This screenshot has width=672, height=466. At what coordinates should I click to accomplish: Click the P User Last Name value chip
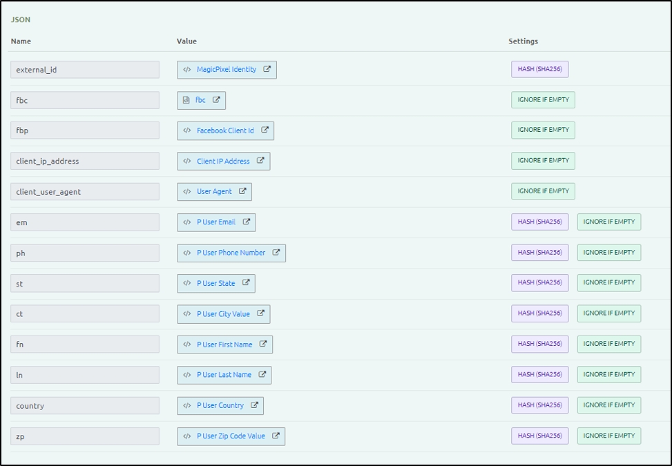point(223,375)
